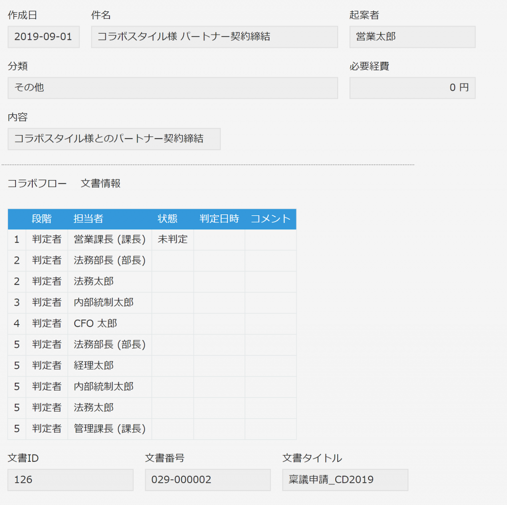Click the 起案者 field showing 営業太郎

point(412,37)
